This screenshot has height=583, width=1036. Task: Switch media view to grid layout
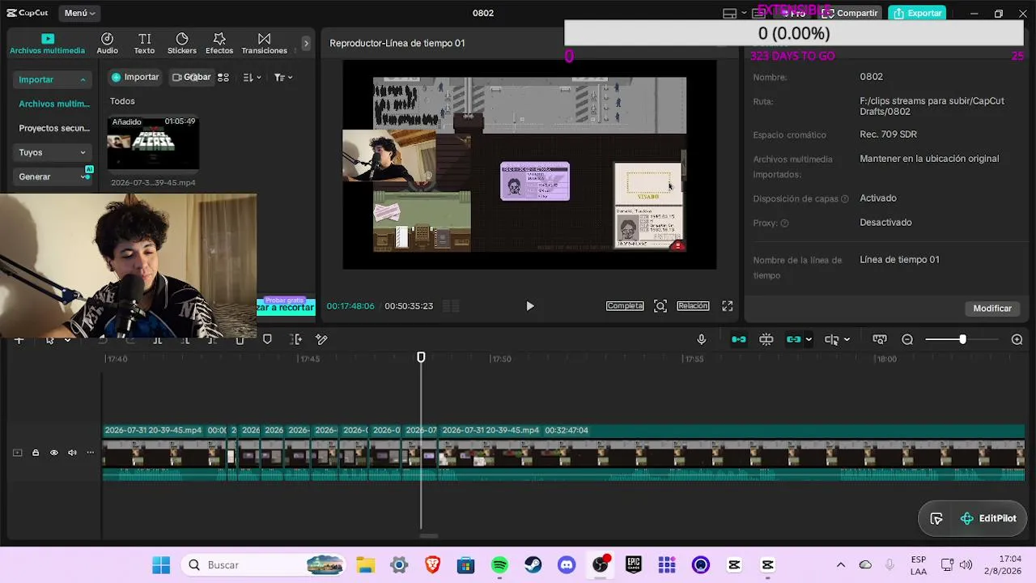[223, 78]
